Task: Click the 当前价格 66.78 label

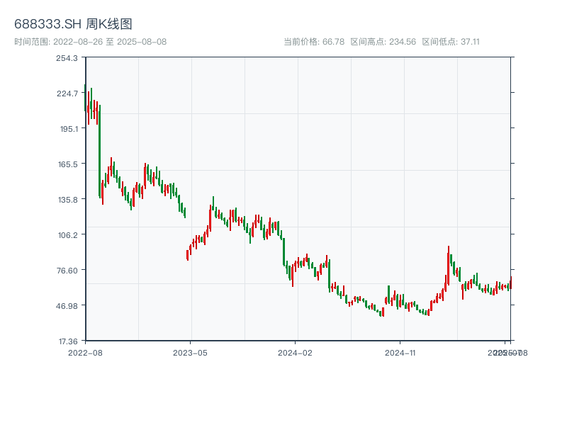Action: [314, 42]
